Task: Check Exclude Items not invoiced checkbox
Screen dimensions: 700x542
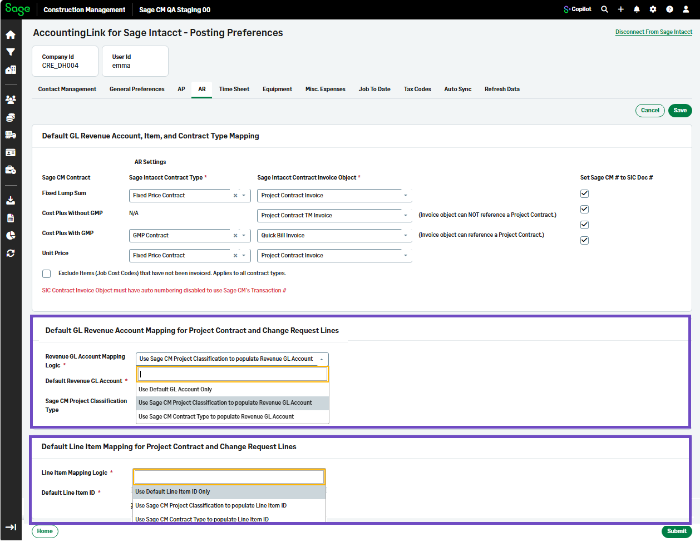Action: point(47,274)
